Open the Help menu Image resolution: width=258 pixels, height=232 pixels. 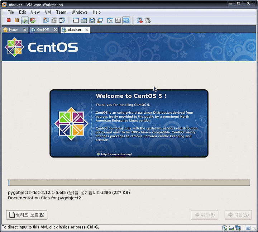(97, 12)
